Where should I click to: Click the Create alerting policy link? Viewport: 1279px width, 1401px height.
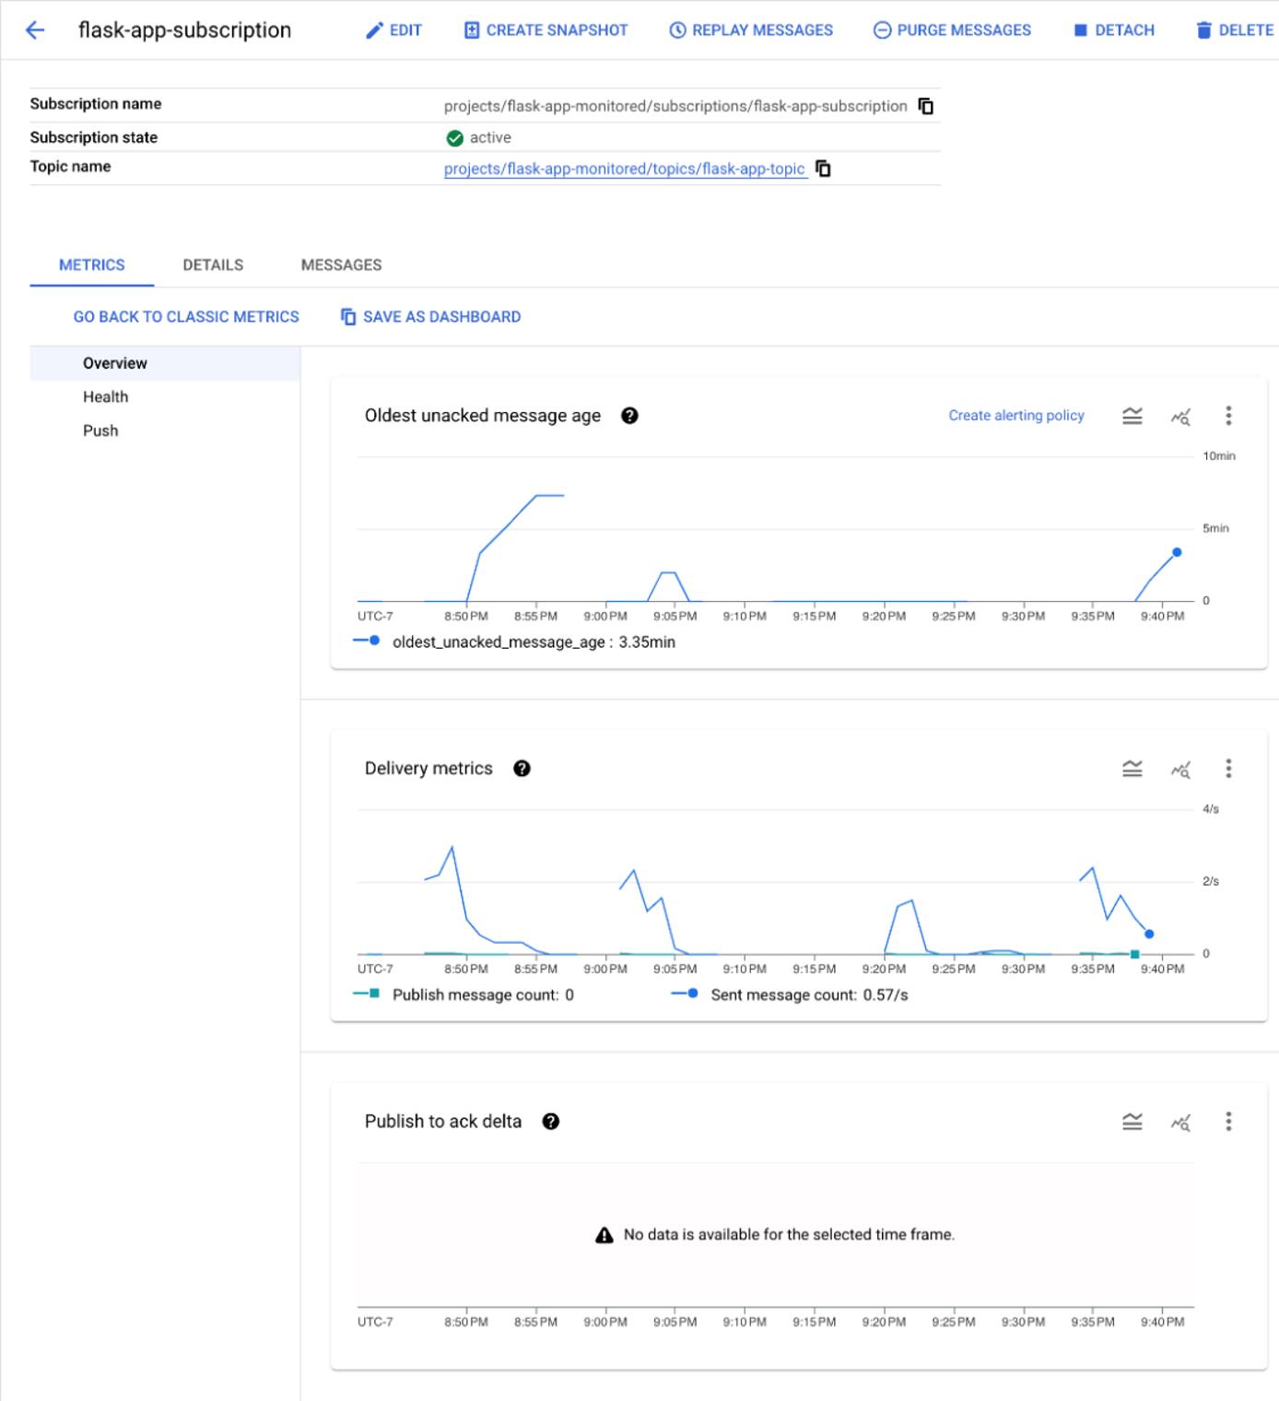[x=1015, y=415]
